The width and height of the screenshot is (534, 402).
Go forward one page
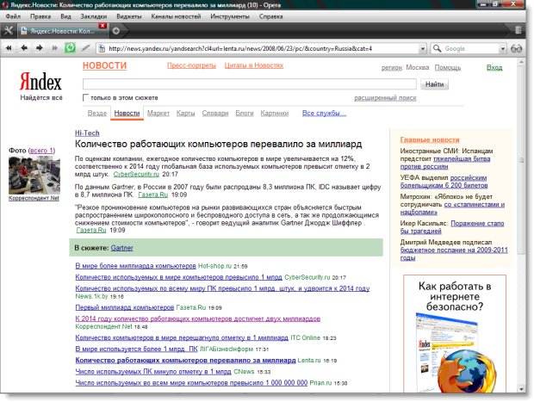39,48
